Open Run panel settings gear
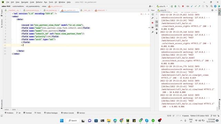This screenshot has width=221, height=124. pyautogui.click(x=212, y=10)
